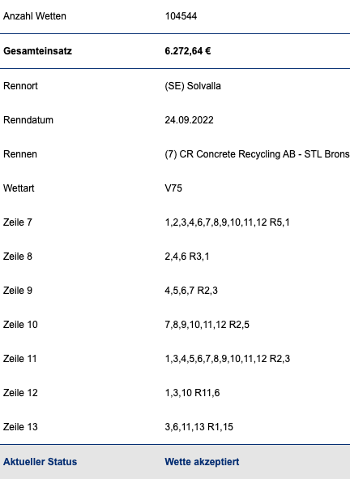
Task: Click the Anzahl Wetten value 104544
Action: pyautogui.click(x=181, y=16)
